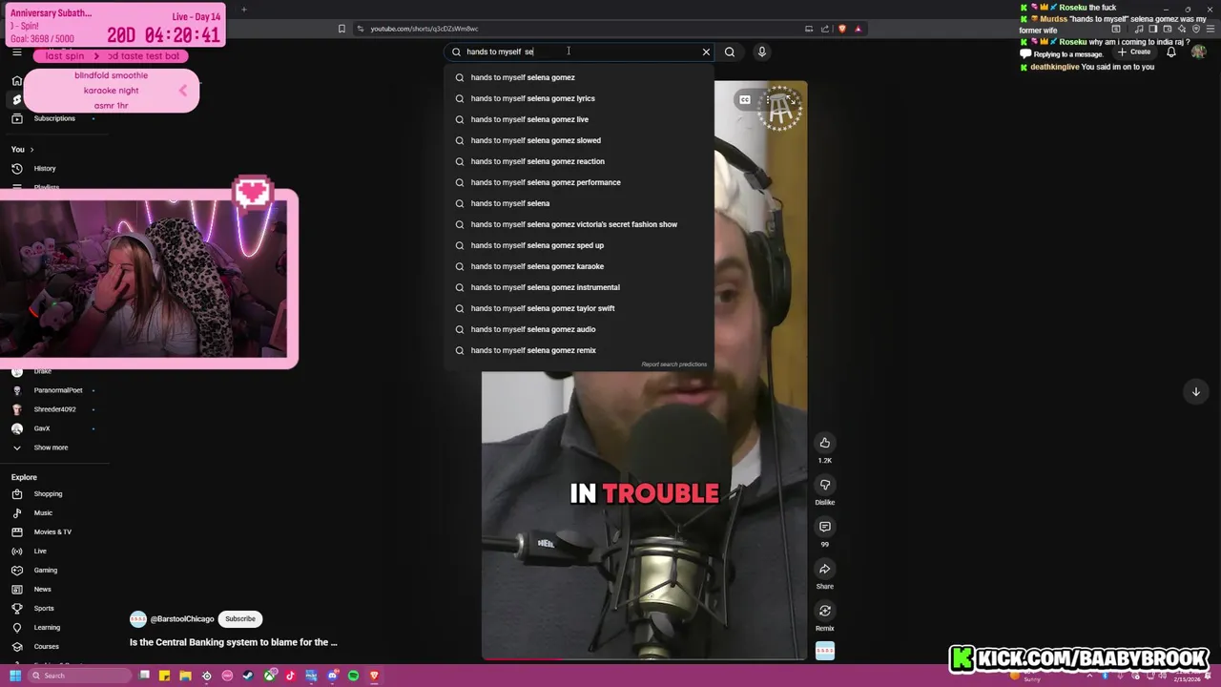The height and width of the screenshot is (687, 1221).
Task: Click the YouTube URL in the address bar
Action: [424, 29]
